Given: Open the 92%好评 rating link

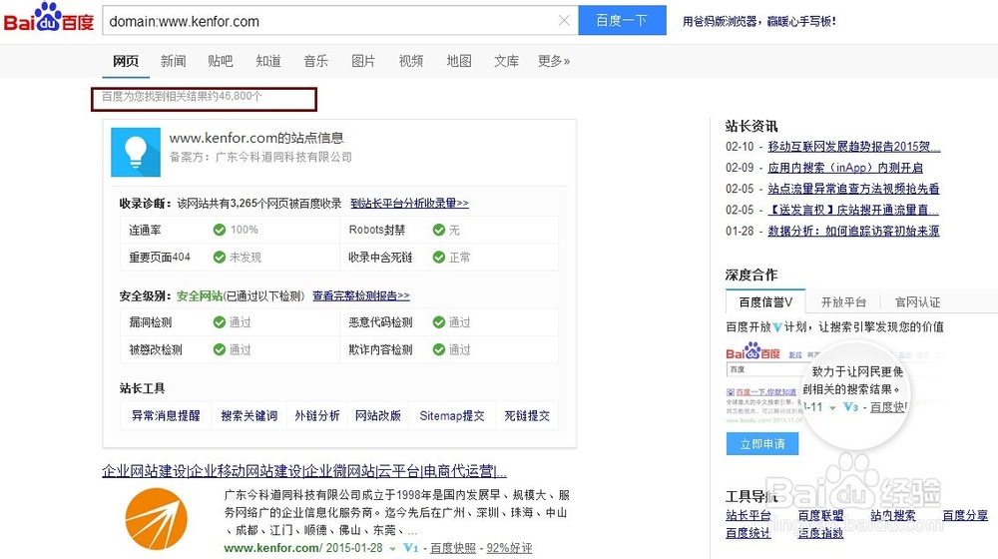Looking at the screenshot, I should [509, 548].
